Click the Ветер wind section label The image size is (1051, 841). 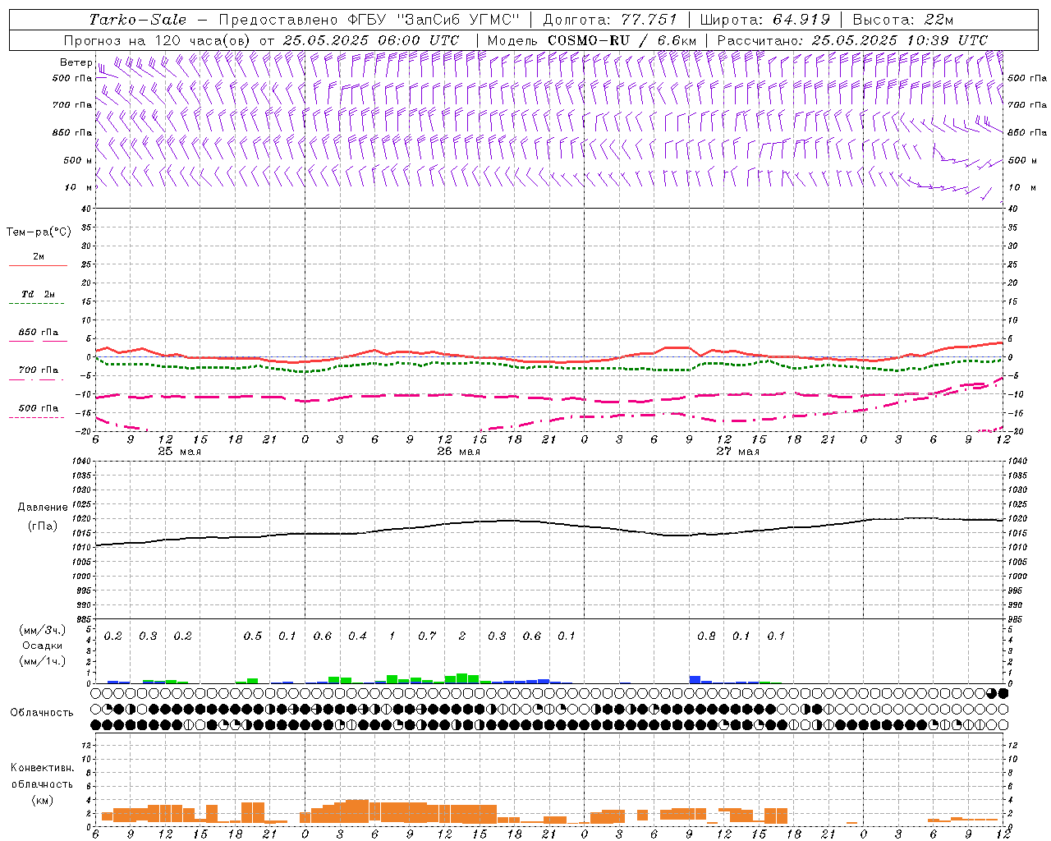(76, 62)
